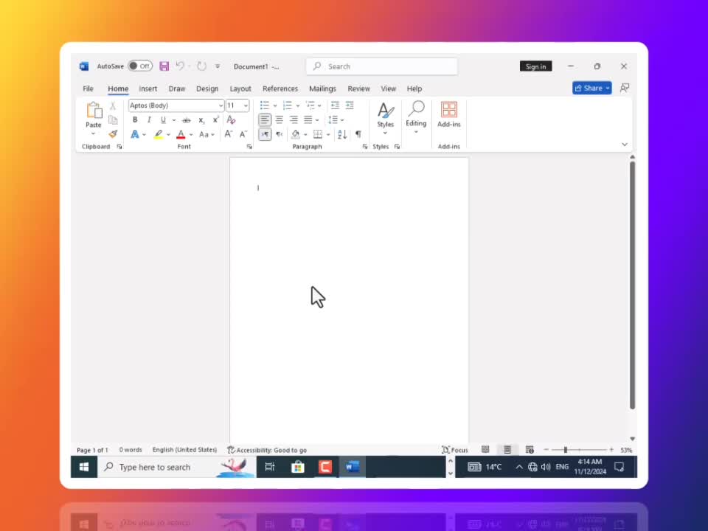This screenshot has width=708, height=531.
Task: Decrease font size
Action: coord(243,134)
